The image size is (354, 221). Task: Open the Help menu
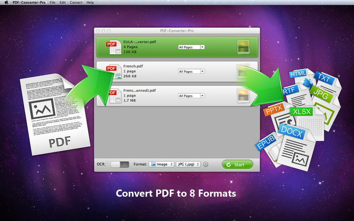click(x=90, y=3)
